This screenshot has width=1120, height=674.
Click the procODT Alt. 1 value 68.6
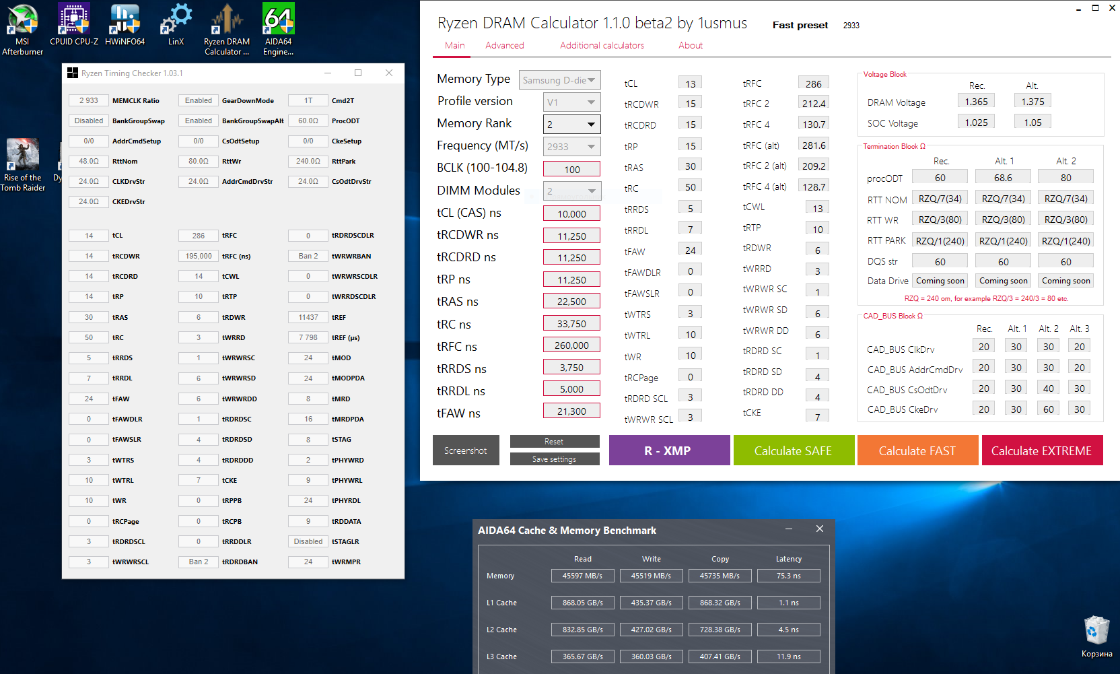click(1003, 178)
